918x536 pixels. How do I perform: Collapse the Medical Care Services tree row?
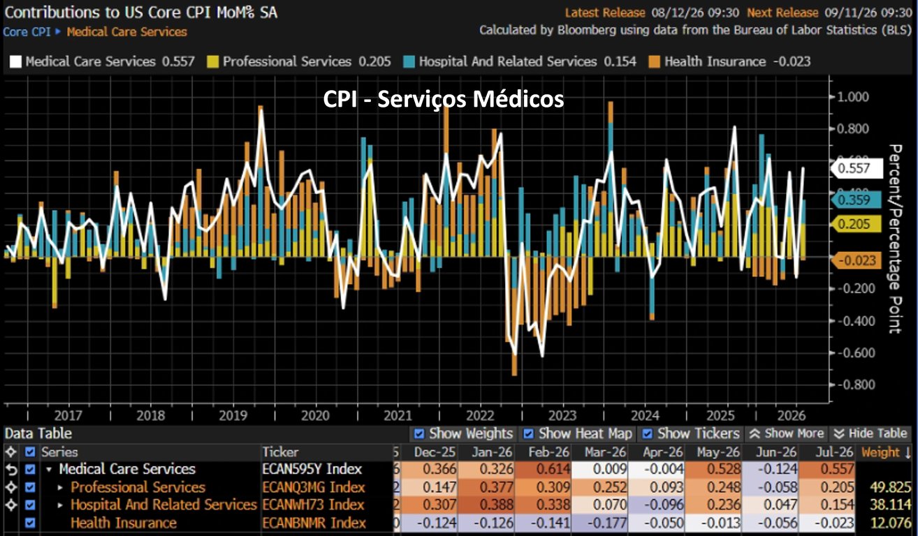49,470
